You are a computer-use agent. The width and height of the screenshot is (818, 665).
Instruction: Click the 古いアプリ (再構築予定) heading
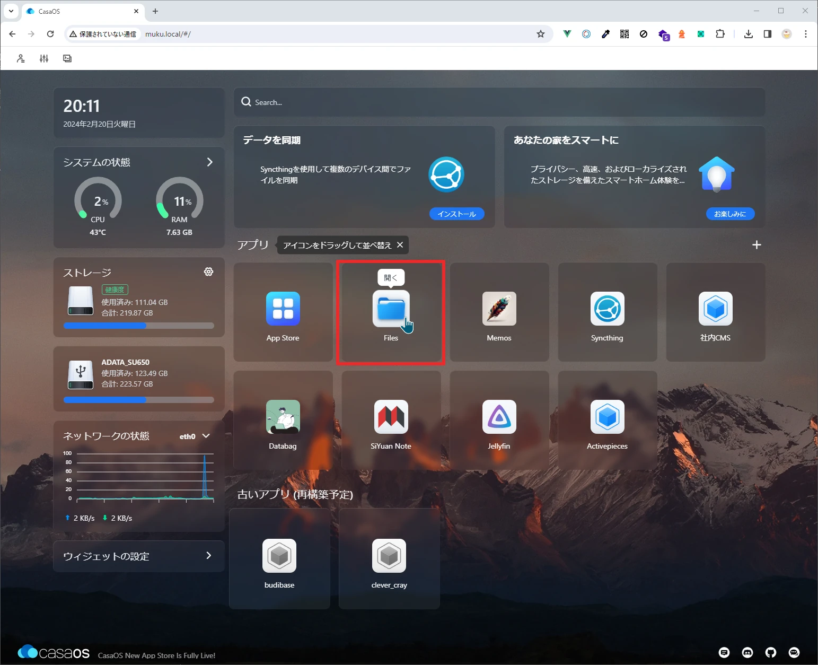[295, 494]
